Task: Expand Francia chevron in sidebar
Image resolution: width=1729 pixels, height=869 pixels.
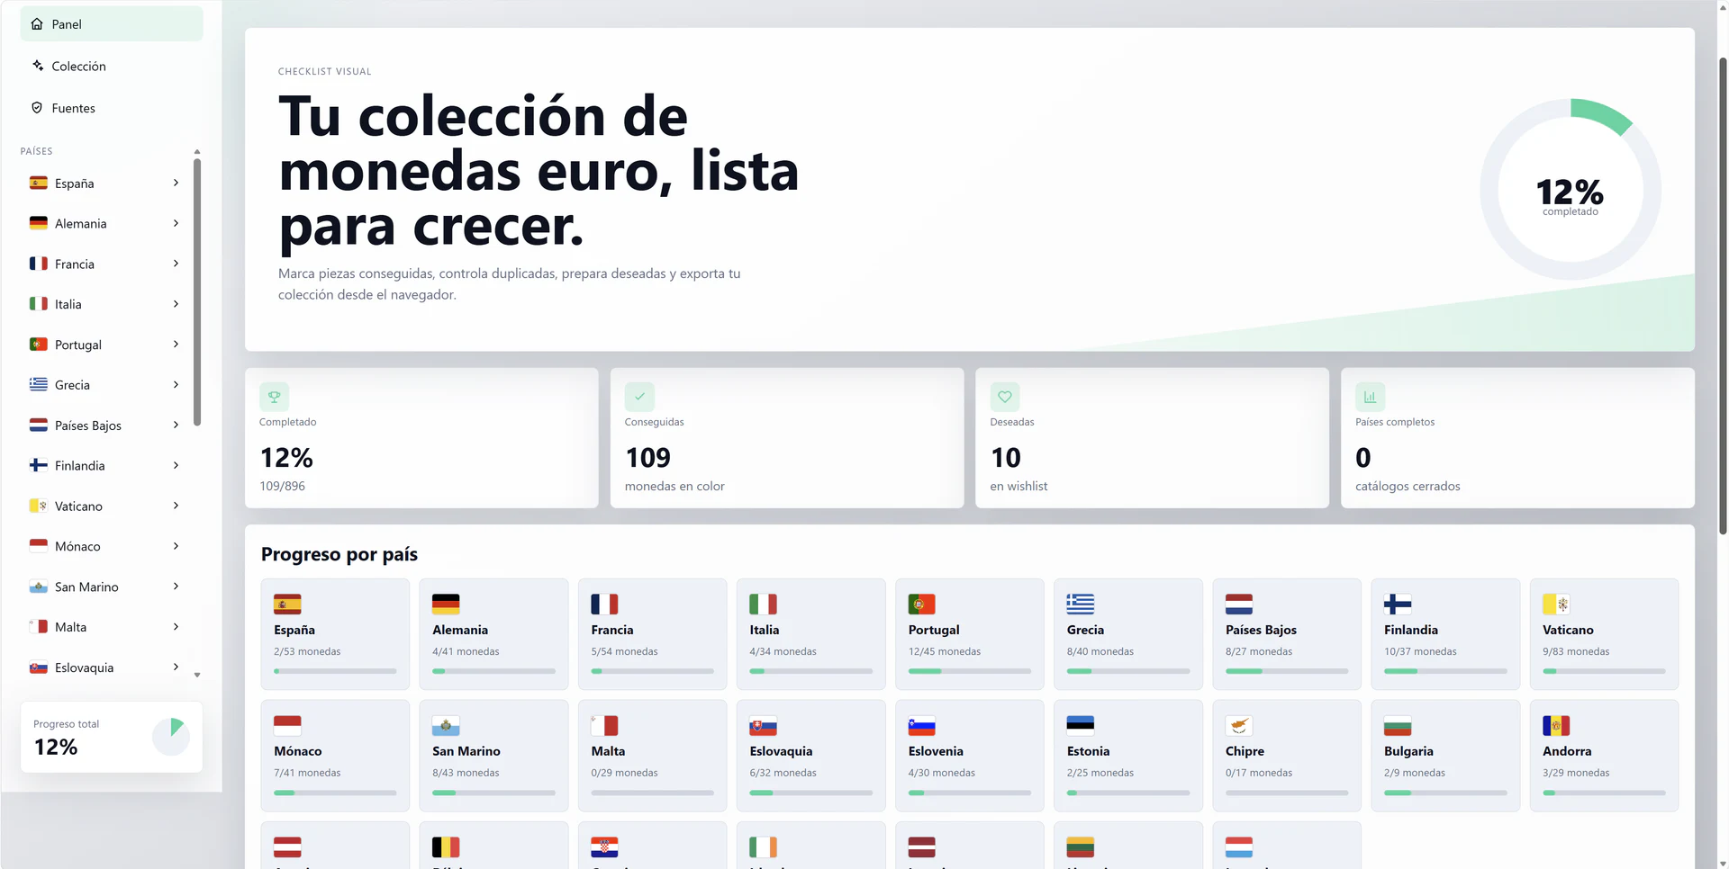Action: coord(176,264)
